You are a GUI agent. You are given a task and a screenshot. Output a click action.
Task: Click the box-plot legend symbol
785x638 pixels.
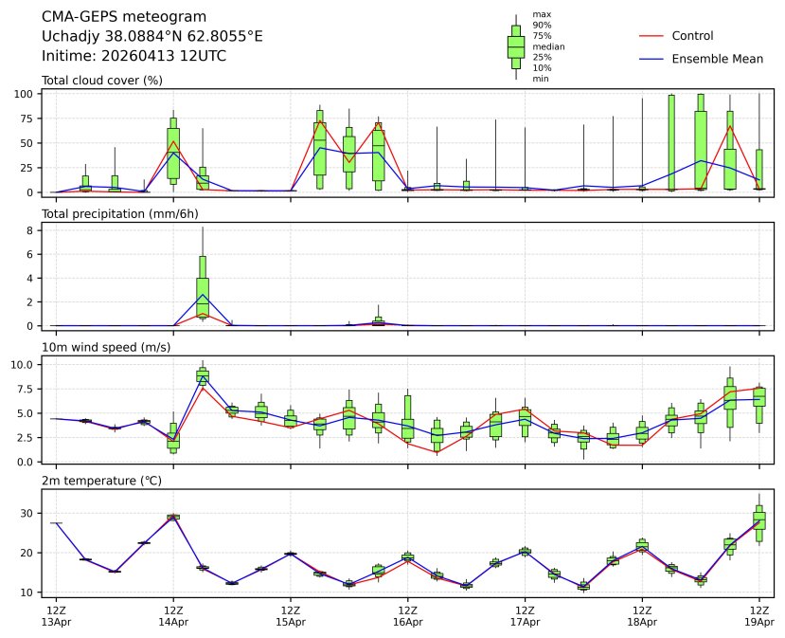point(515,46)
